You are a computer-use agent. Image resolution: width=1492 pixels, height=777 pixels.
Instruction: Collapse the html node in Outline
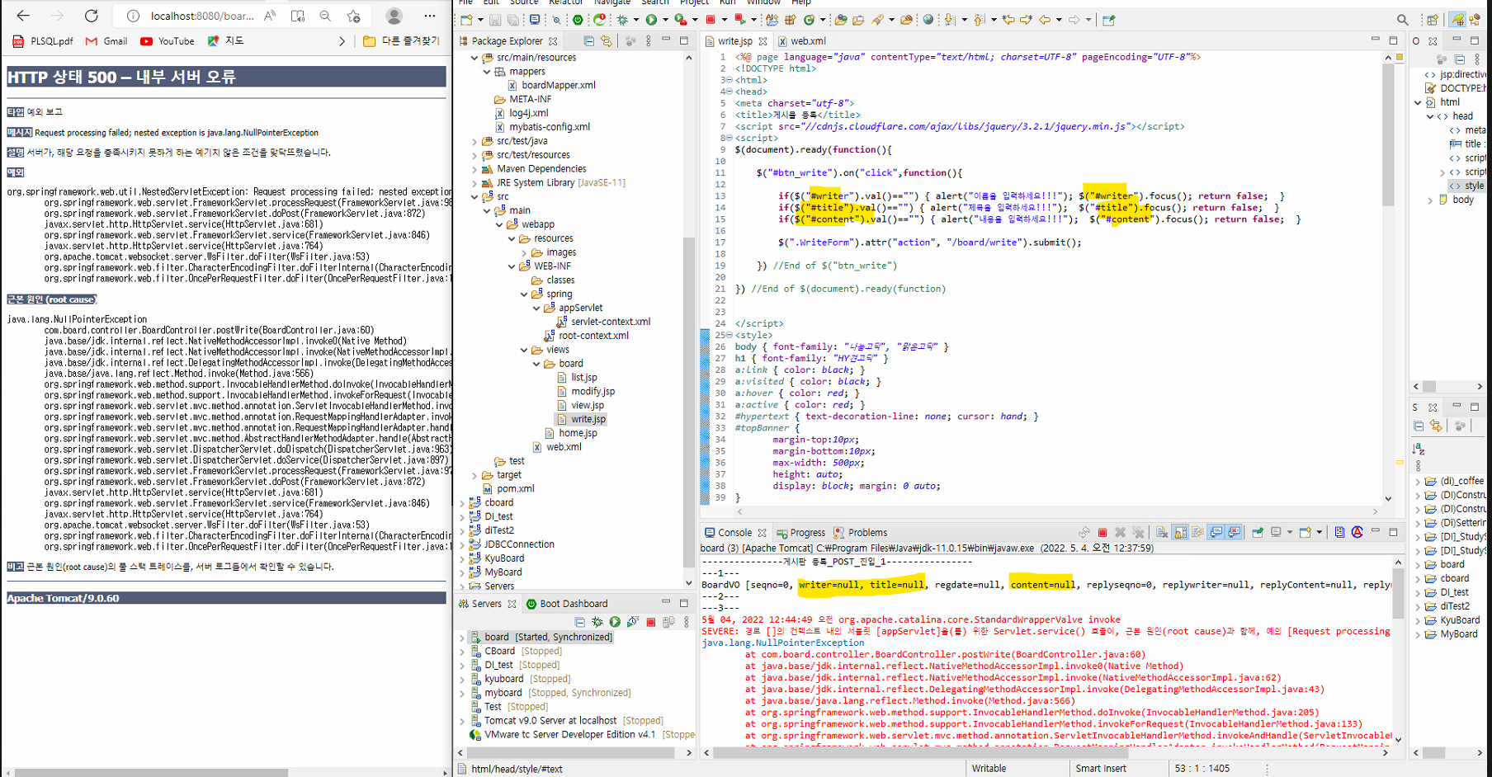click(1419, 102)
